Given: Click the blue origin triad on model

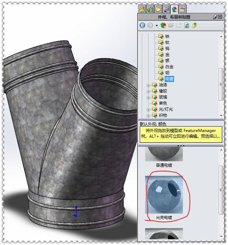Looking at the screenshot, I should coord(76,211).
